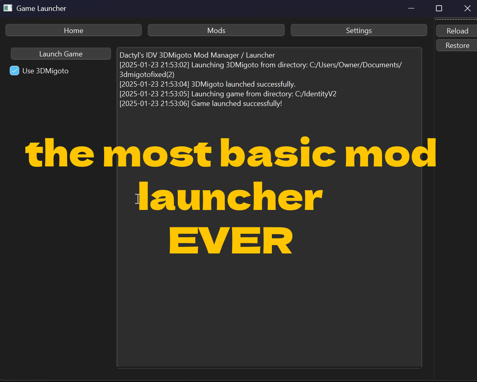The image size is (477, 382).
Task: Click inside the launcher log output area
Action: [269, 242]
